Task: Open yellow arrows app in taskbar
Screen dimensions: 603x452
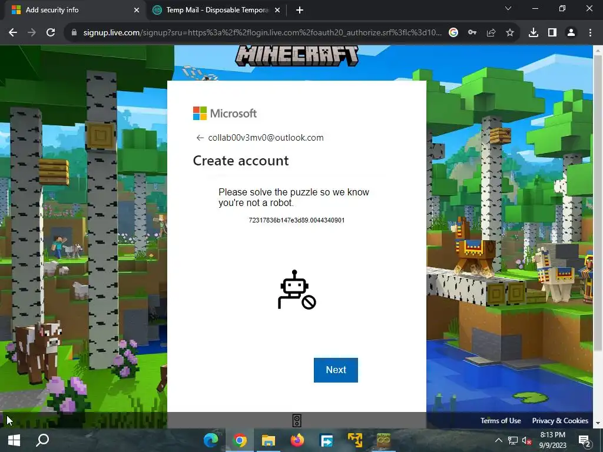Action: coord(355,440)
